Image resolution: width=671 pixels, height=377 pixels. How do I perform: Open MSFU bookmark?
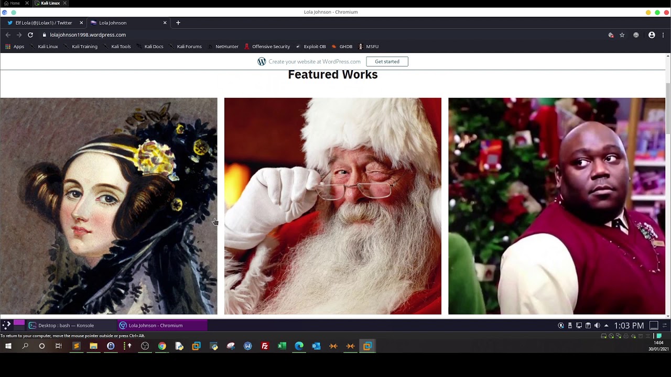tap(368, 47)
